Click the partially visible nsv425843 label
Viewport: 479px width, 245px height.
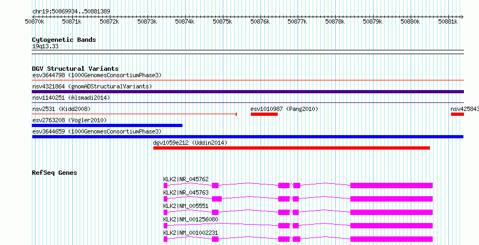(x=464, y=109)
